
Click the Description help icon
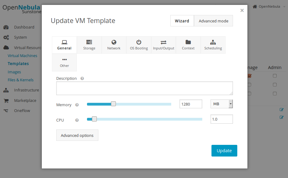[82, 79]
